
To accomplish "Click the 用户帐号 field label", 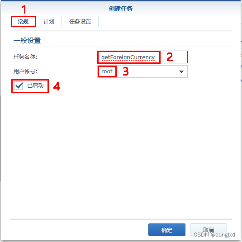I will click(25, 71).
